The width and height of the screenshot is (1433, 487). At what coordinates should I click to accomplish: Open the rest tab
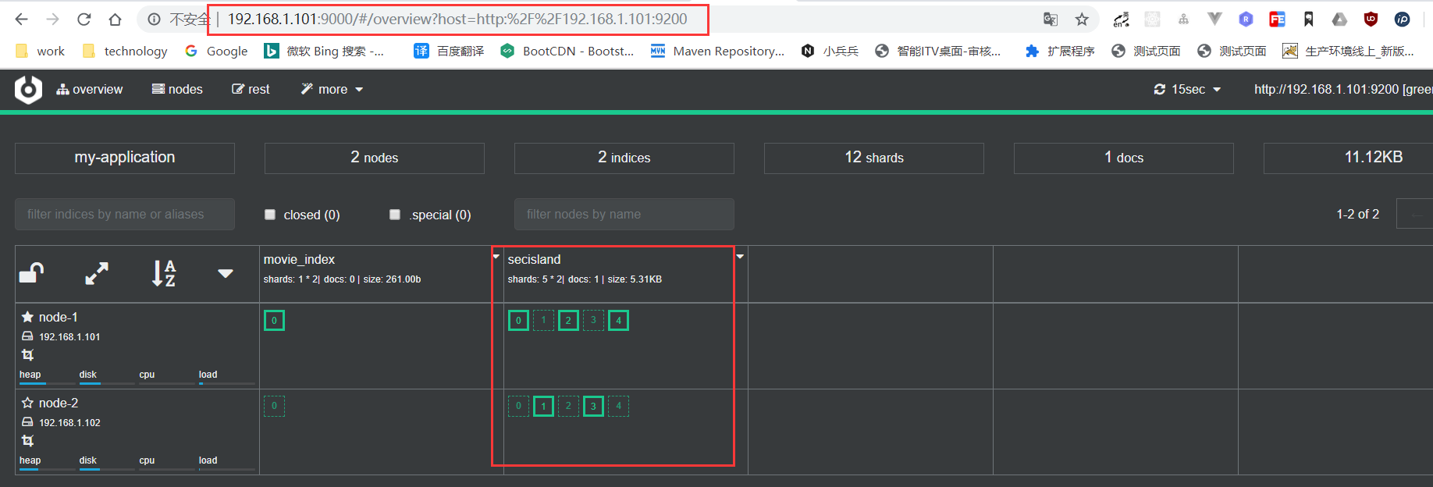click(251, 90)
